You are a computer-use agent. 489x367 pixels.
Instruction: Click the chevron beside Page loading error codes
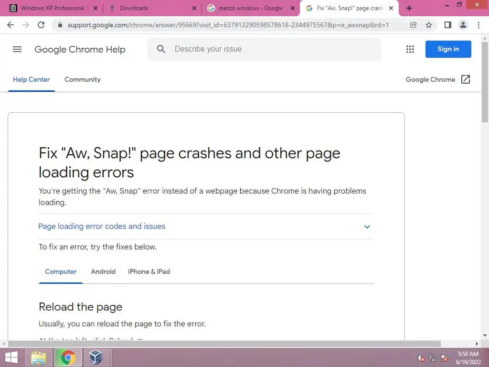click(367, 227)
